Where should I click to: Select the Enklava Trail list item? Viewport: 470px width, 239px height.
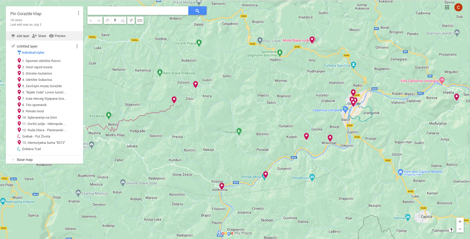pos(31,149)
